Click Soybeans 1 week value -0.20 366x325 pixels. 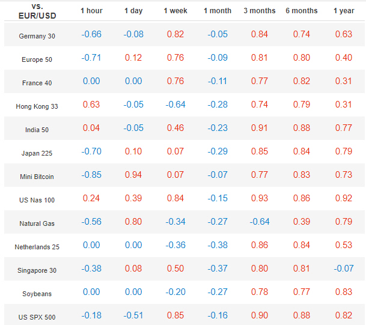(175, 292)
